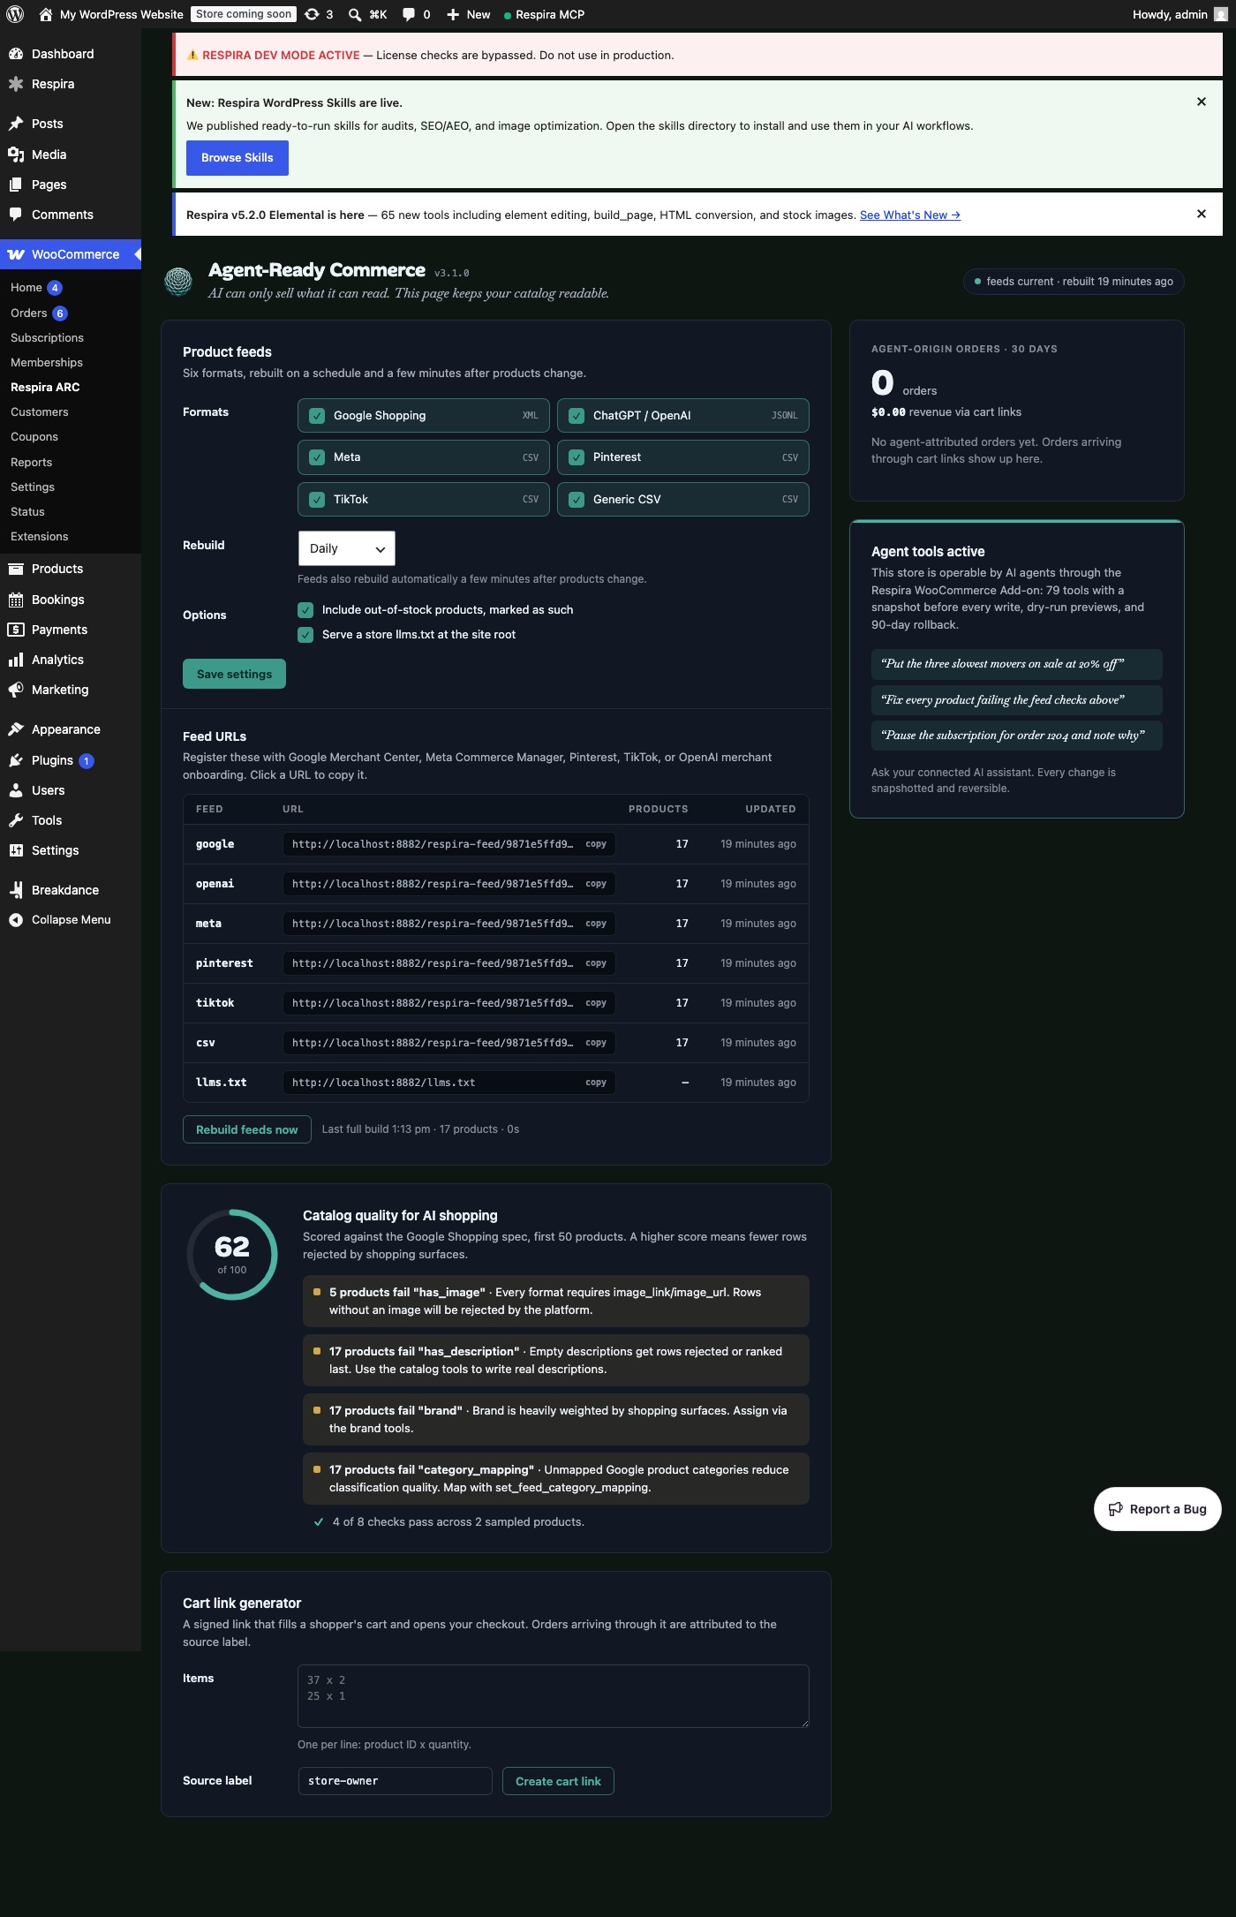Screen dimensions: 1236x1917
Task: Toggle the ChatGPT / OpenAI format checkbox
Action: click(x=577, y=416)
